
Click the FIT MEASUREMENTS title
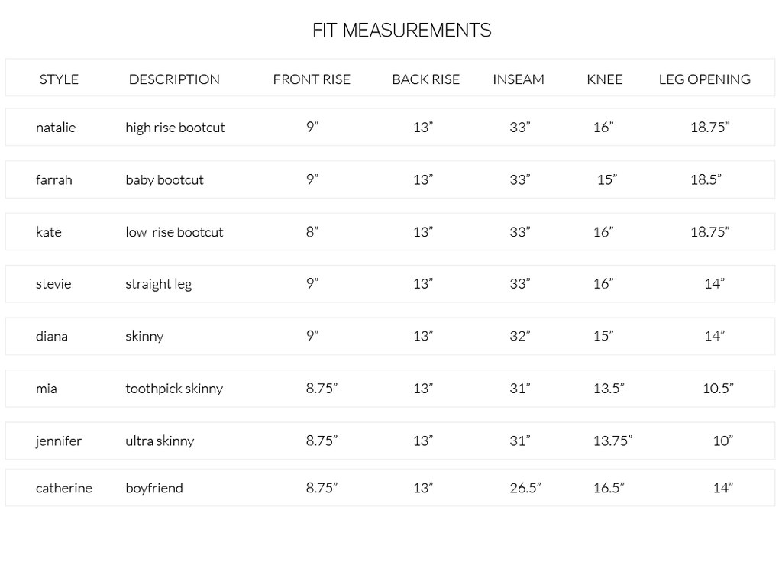(x=401, y=31)
